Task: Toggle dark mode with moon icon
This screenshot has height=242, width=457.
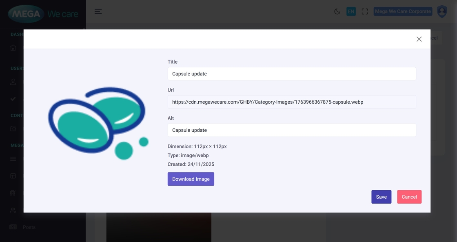Action: pyautogui.click(x=337, y=11)
